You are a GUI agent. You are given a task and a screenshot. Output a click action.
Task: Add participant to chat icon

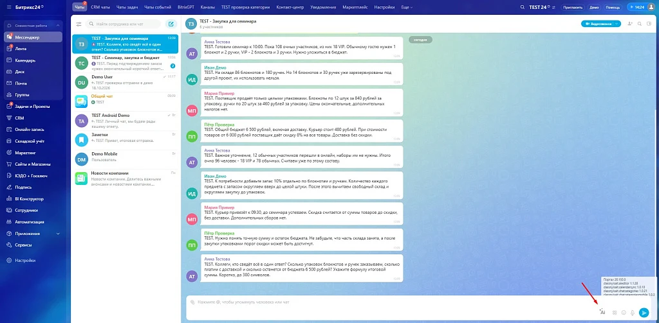pos(629,24)
